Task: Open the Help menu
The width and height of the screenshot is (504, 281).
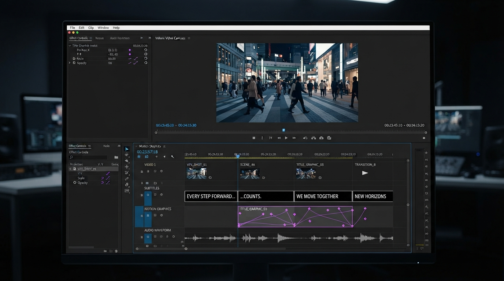Action: click(116, 28)
